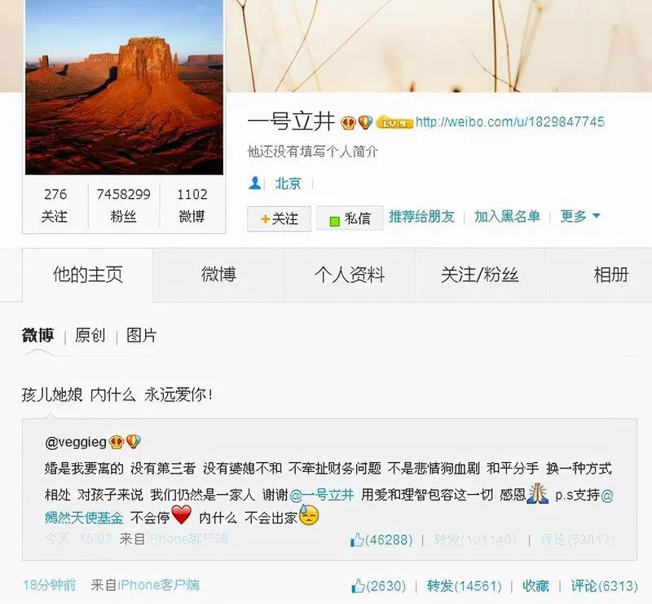
Task: Like the post via the bottom thumbs-up
Action: [358, 586]
